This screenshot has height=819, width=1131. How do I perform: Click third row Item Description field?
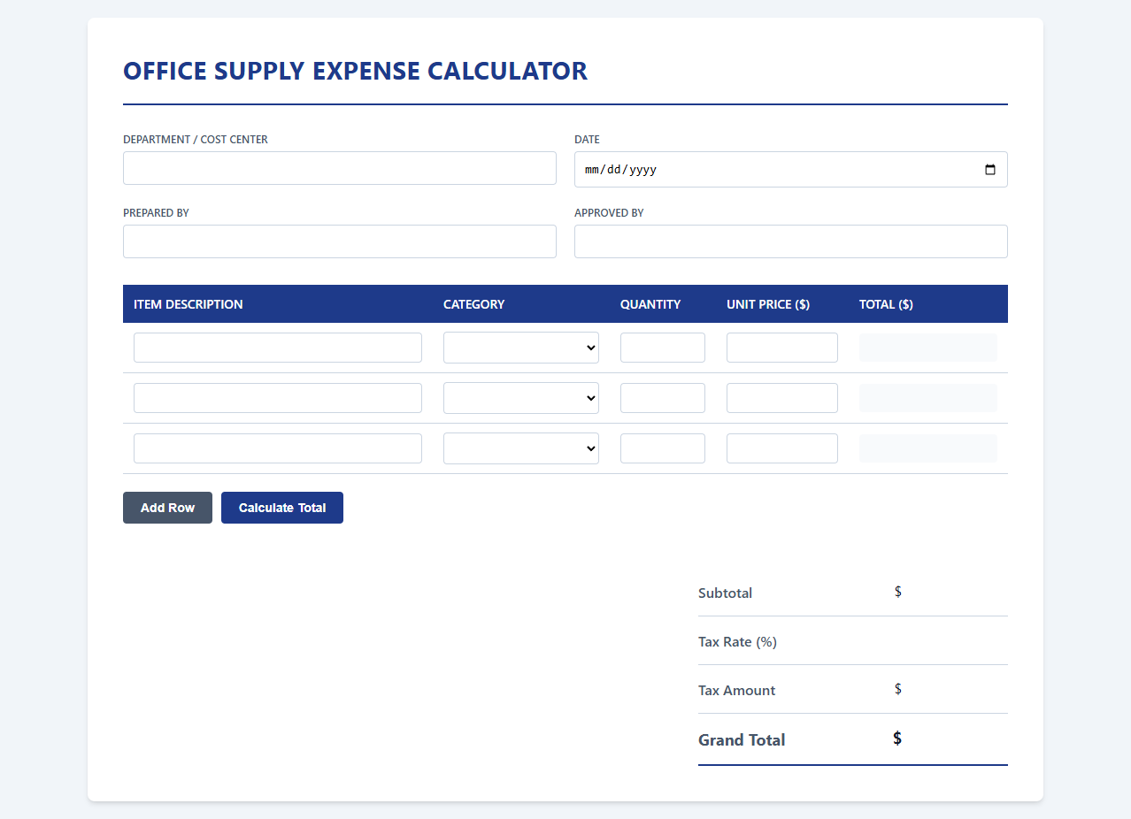pyautogui.click(x=278, y=448)
